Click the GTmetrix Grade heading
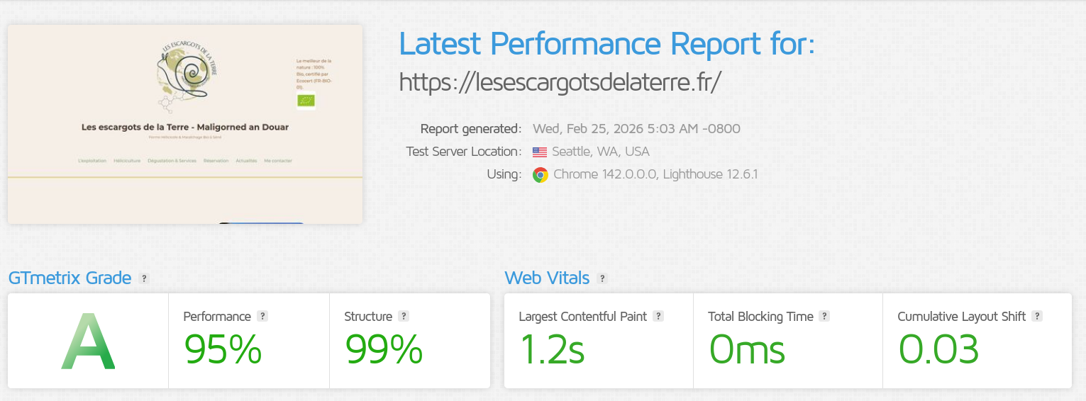 pyautogui.click(x=70, y=278)
